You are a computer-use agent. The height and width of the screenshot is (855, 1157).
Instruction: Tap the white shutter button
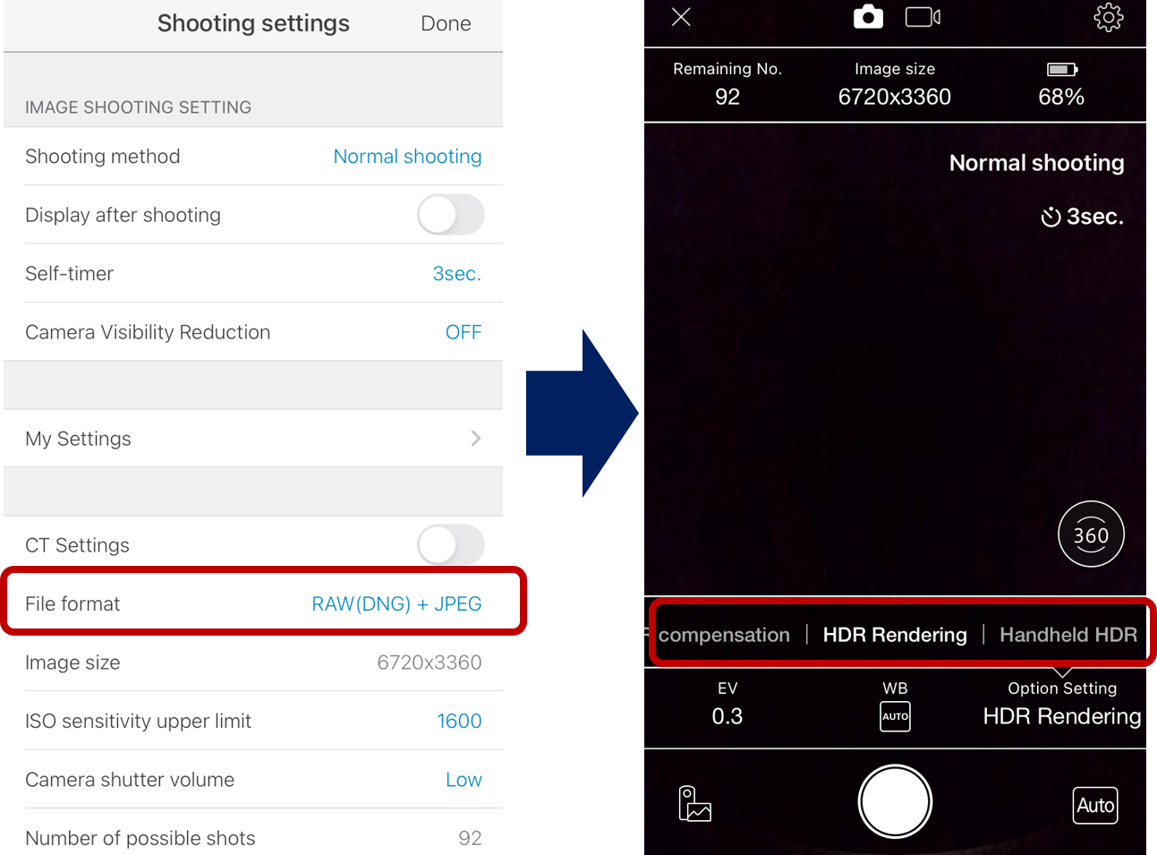[x=895, y=801]
